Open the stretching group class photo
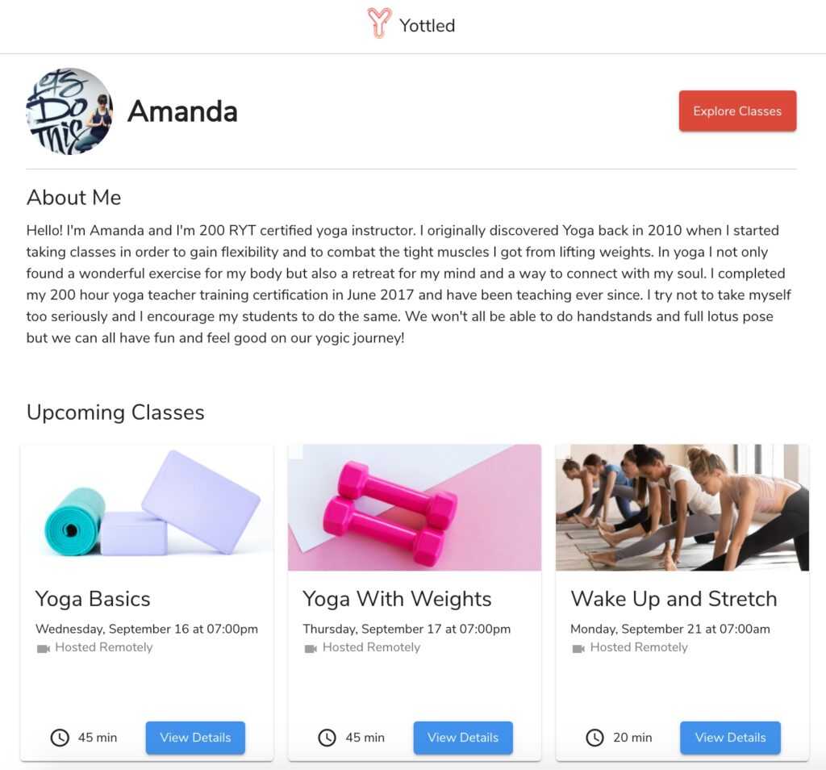 [682, 508]
